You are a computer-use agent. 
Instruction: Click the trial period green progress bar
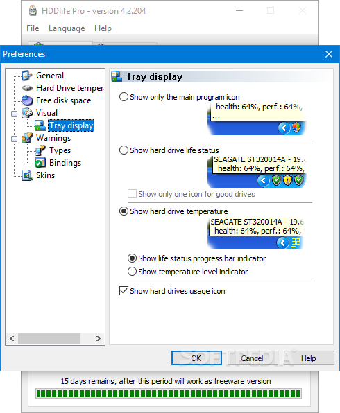pos(169,394)
